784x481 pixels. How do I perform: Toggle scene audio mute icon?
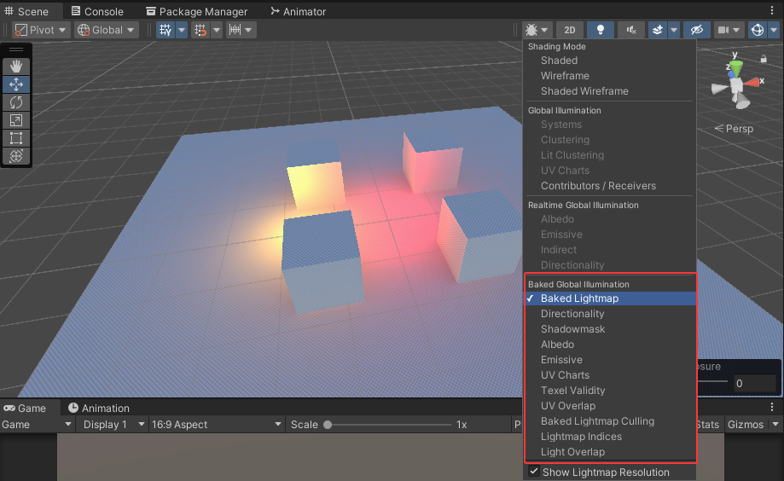631,30
